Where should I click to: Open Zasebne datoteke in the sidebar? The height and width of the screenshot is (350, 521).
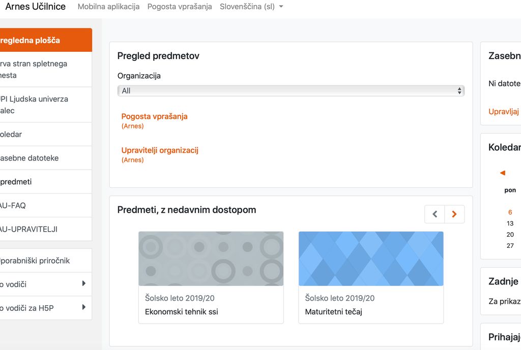pyautogui.click(x=30, y=158)
